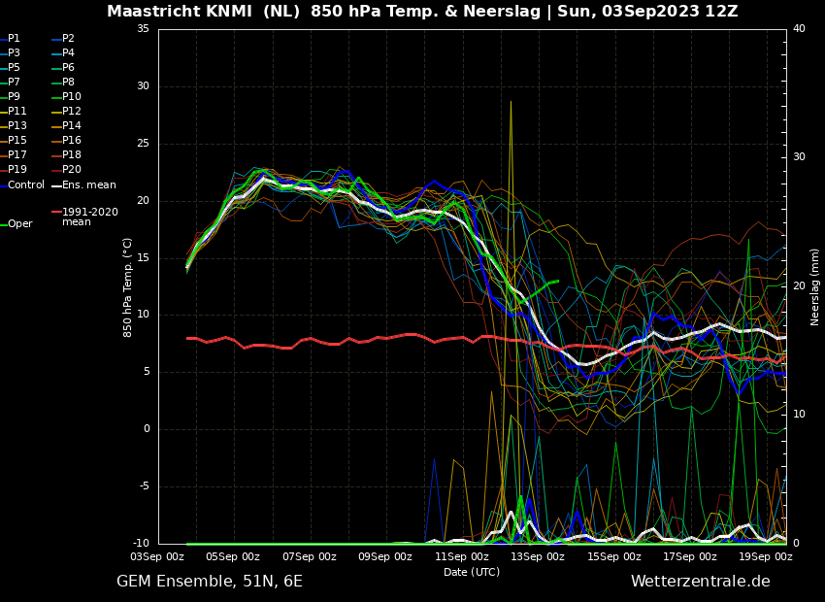Click the Ens. mean legend entry
Screen dimensions: 825x602
pos(88,185)
